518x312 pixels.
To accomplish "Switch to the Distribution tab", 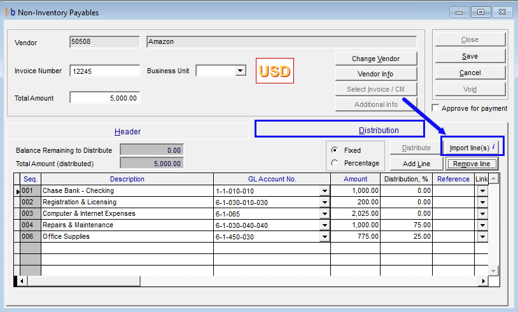I will click(378, 130).
